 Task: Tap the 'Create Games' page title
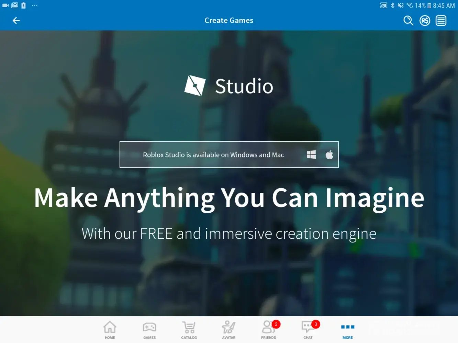coord(229,21)
